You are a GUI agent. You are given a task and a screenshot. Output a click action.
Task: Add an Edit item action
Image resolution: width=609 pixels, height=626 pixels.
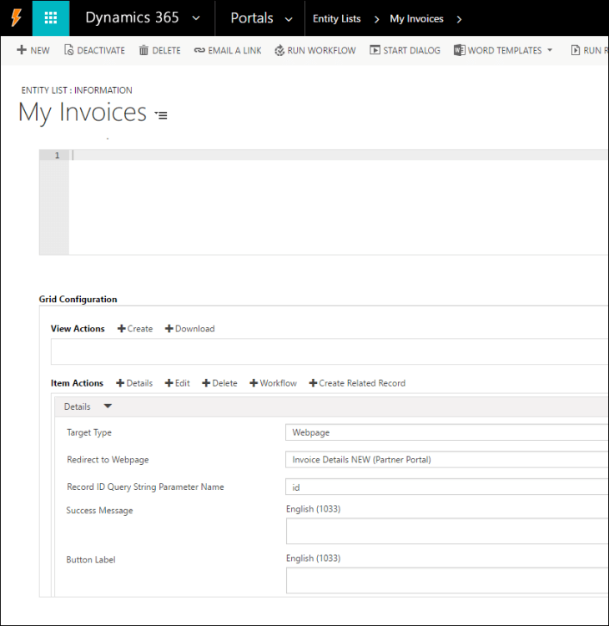(178, 383)
